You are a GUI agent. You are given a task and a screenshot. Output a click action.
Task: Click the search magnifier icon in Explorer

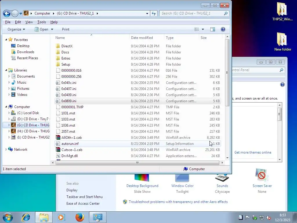tap(226, 13)
